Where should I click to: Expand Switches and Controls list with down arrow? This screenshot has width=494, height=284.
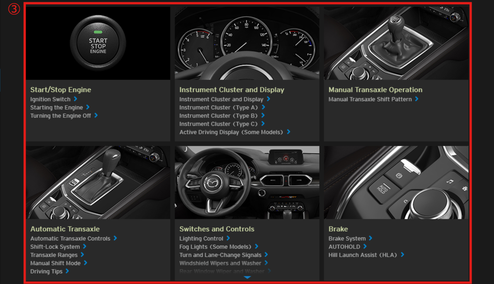(247, 277)
